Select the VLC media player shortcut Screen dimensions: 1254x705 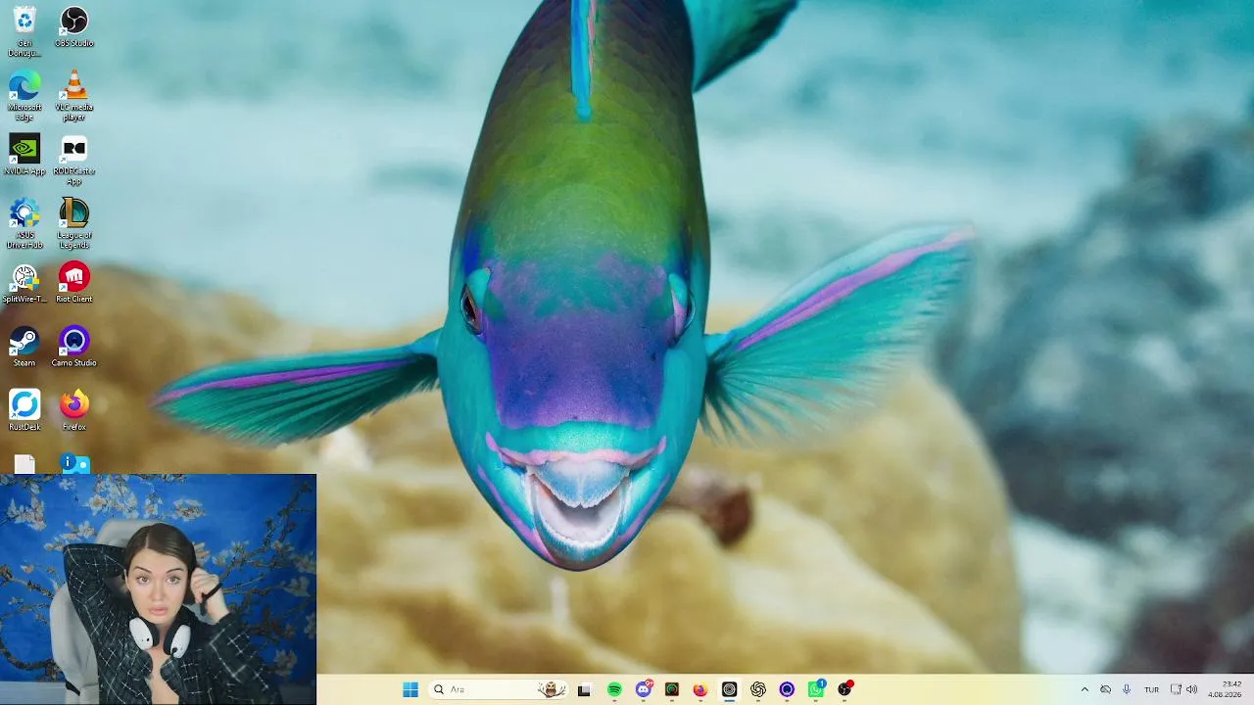point(74,95)
